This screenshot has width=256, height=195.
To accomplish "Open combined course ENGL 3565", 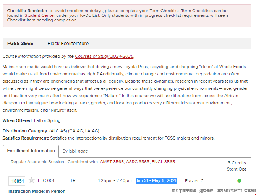I will [163, 162].
